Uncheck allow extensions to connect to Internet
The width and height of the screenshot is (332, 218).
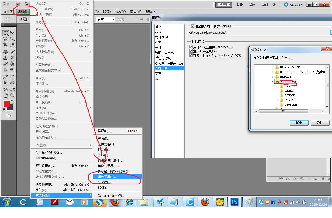[191, 47]
